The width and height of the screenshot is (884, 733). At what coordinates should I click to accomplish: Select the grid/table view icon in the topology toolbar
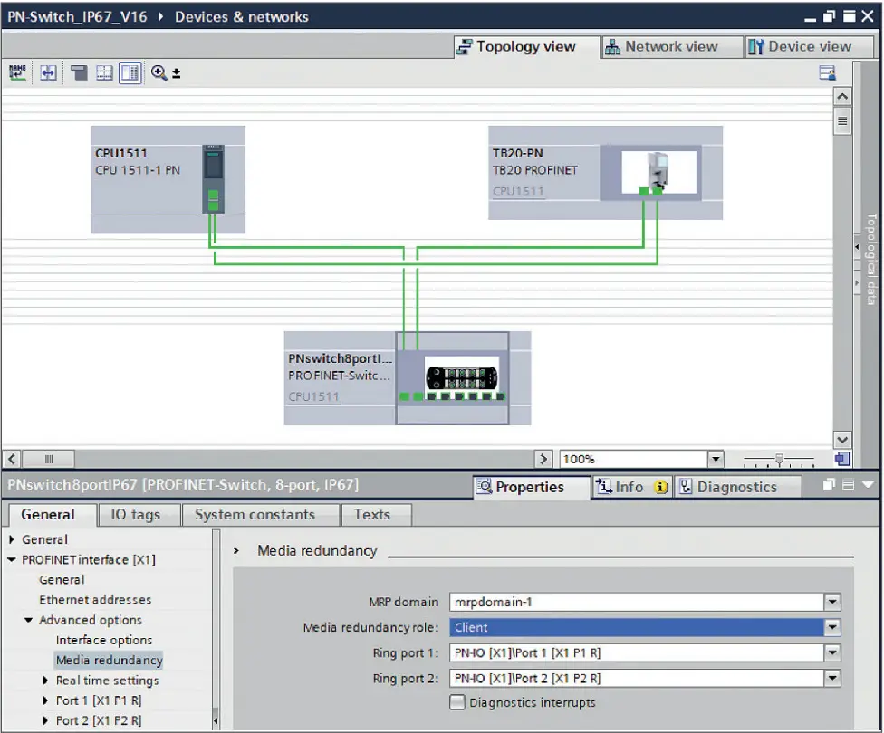(103, 72)
